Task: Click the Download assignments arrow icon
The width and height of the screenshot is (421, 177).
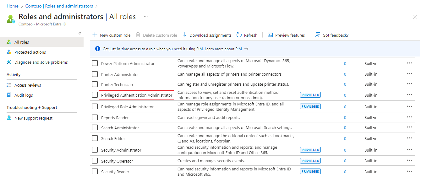Action: point(185,35)
